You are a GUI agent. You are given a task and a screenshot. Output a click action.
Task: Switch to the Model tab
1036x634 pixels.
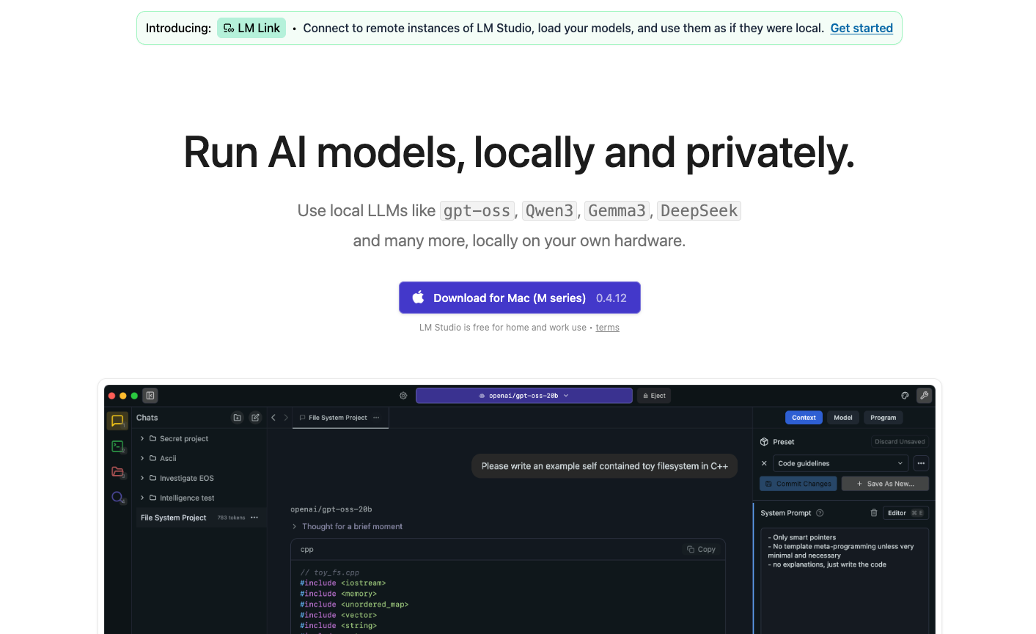point(842,417)
